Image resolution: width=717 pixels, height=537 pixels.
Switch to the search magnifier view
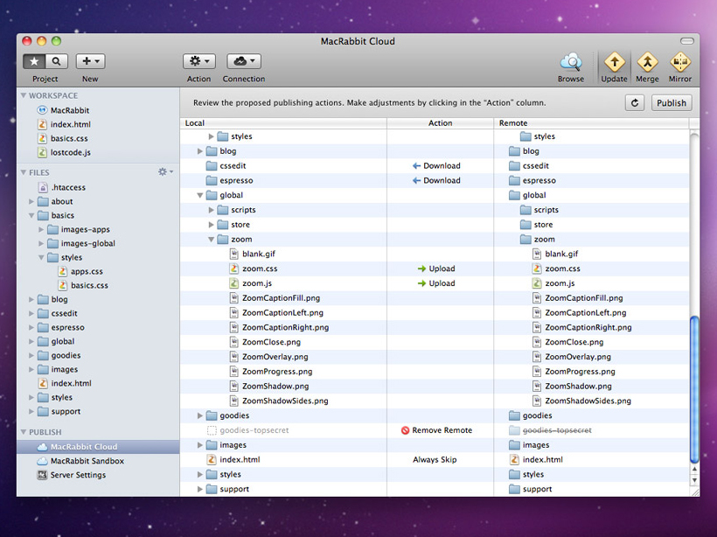[56, 61]
